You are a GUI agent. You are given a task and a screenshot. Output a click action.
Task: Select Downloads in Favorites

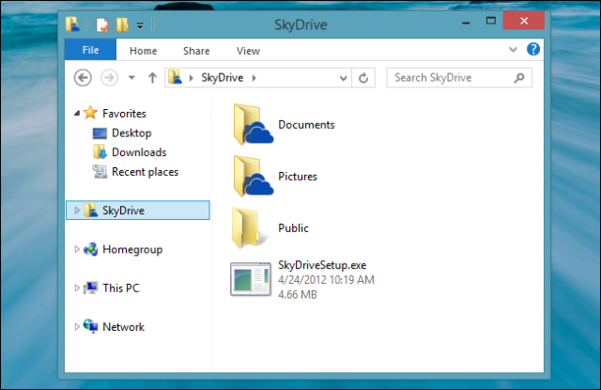click(x=138, y=152)
